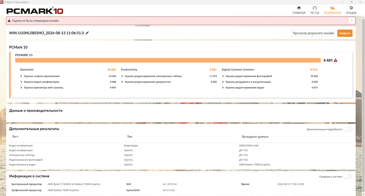Click the pencil icon to rename result
The height and width of the screenshot is (196, 365).
click(87, 33)
